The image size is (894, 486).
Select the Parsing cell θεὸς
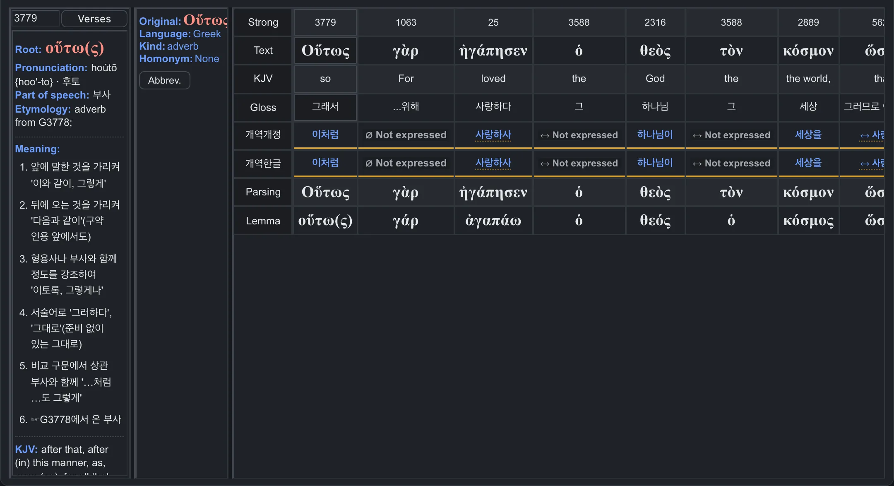point(655,192)
